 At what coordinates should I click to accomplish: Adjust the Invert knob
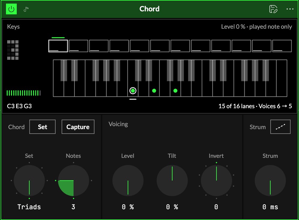216,181
